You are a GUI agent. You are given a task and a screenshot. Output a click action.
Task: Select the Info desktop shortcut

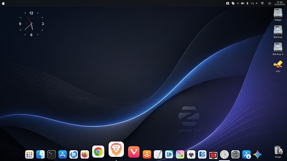[x=278, y=66]
